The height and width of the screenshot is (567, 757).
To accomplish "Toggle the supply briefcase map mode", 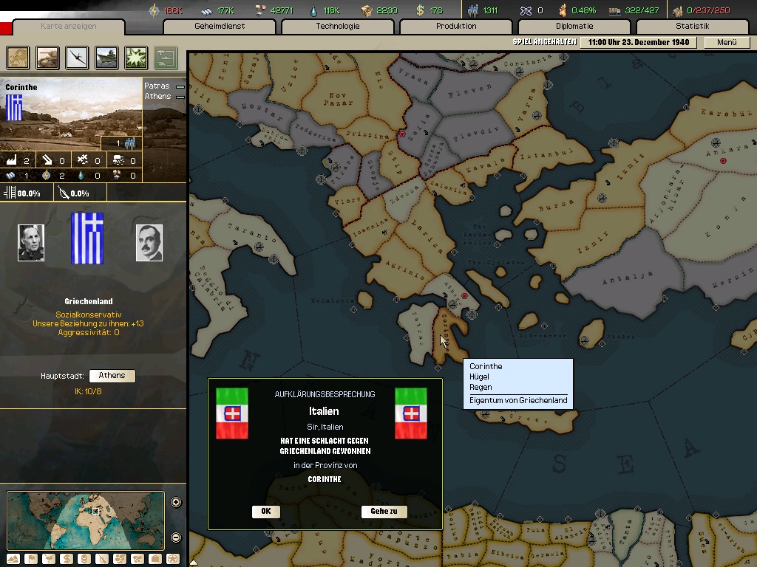I will [x=155, y=559].
